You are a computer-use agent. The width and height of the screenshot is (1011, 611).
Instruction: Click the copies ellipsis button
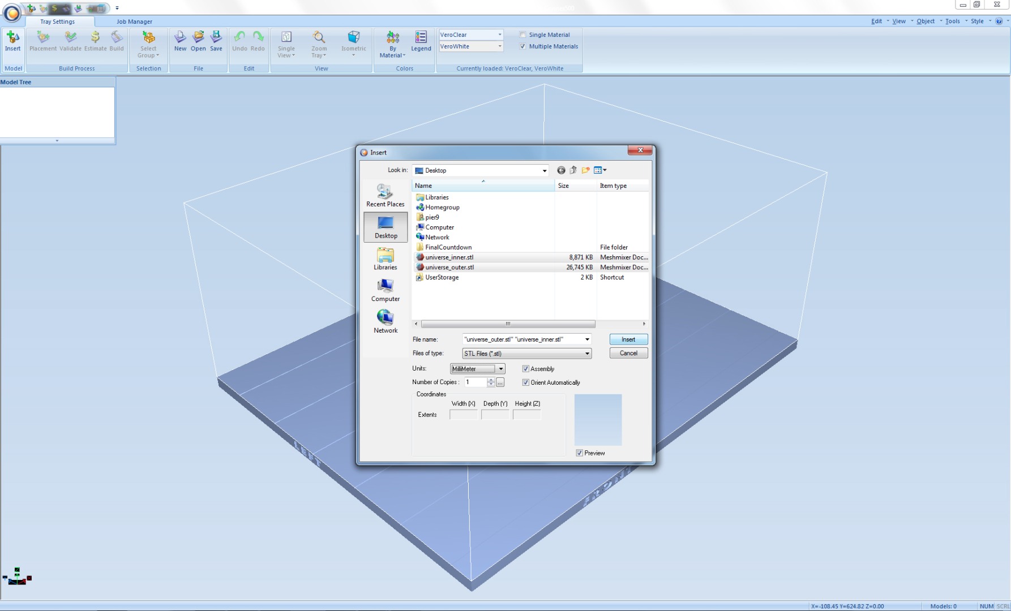point(500,382)
